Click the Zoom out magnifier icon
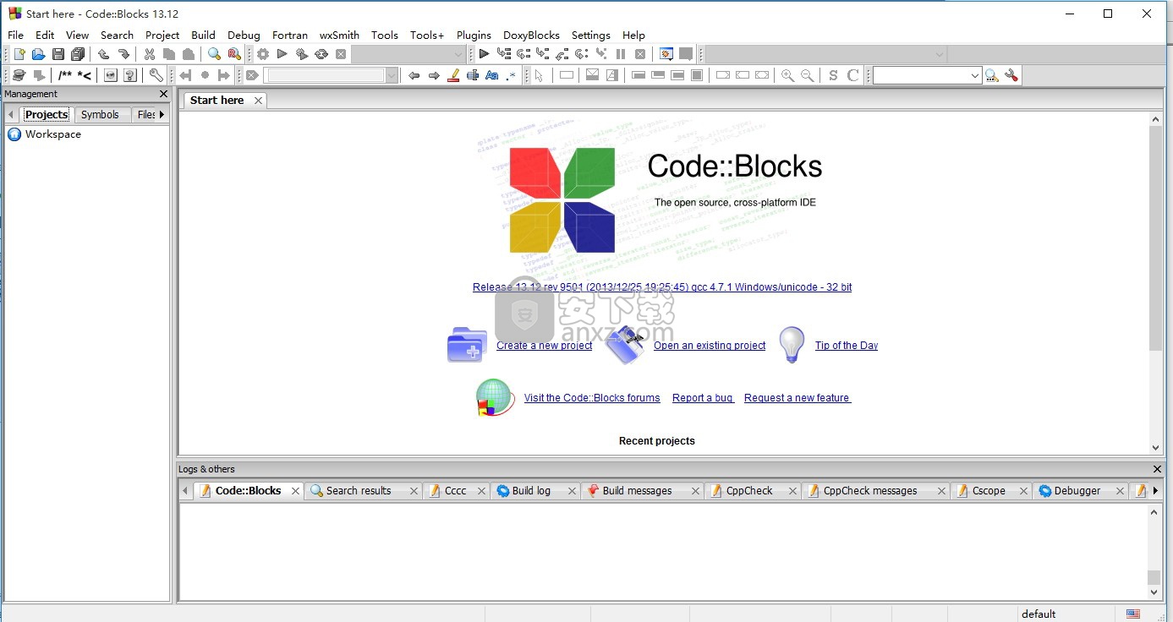 pyautogui.click(x=808, y=75)
